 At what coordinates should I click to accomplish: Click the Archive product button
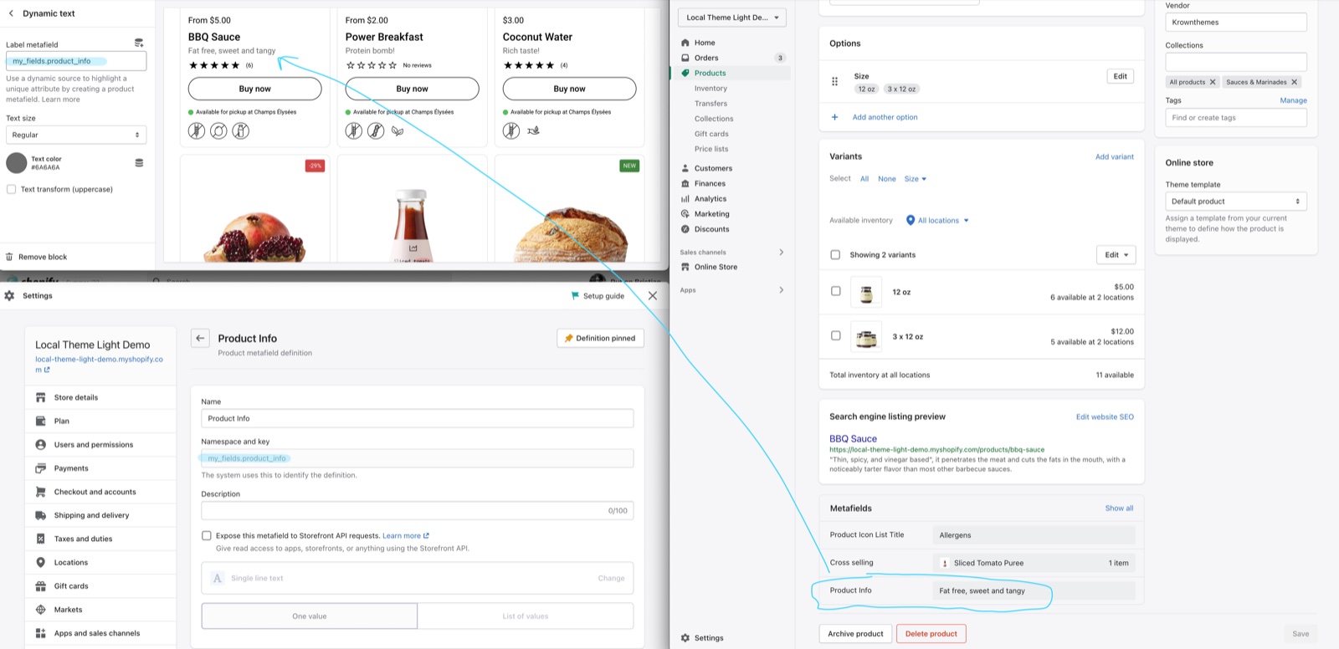pos(855,634)
